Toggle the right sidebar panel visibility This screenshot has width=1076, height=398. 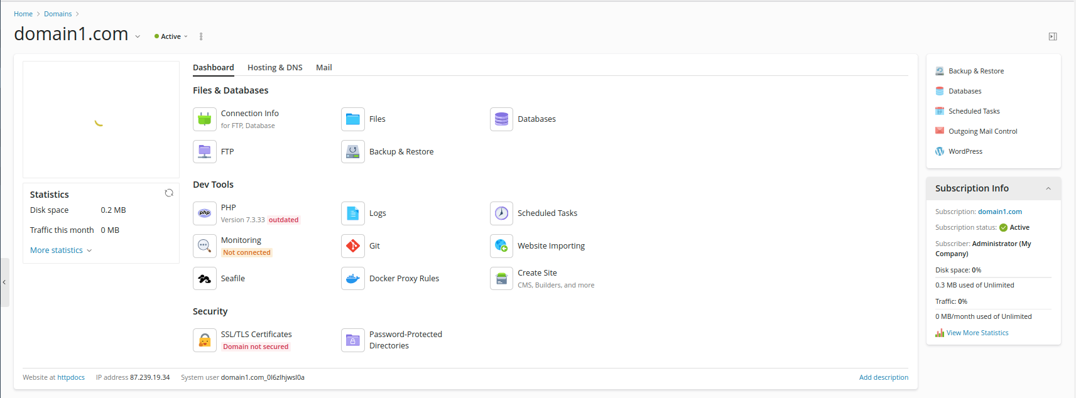click(x=1053, y=36)
